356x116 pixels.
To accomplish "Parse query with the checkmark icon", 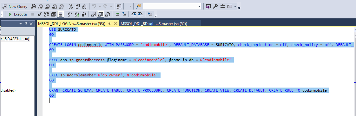I will point(39,14).
